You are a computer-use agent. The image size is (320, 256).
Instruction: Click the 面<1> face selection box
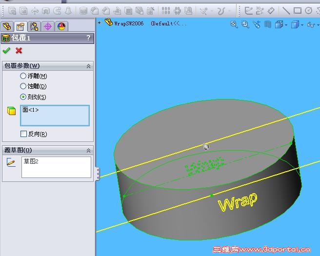pos(55,116)
